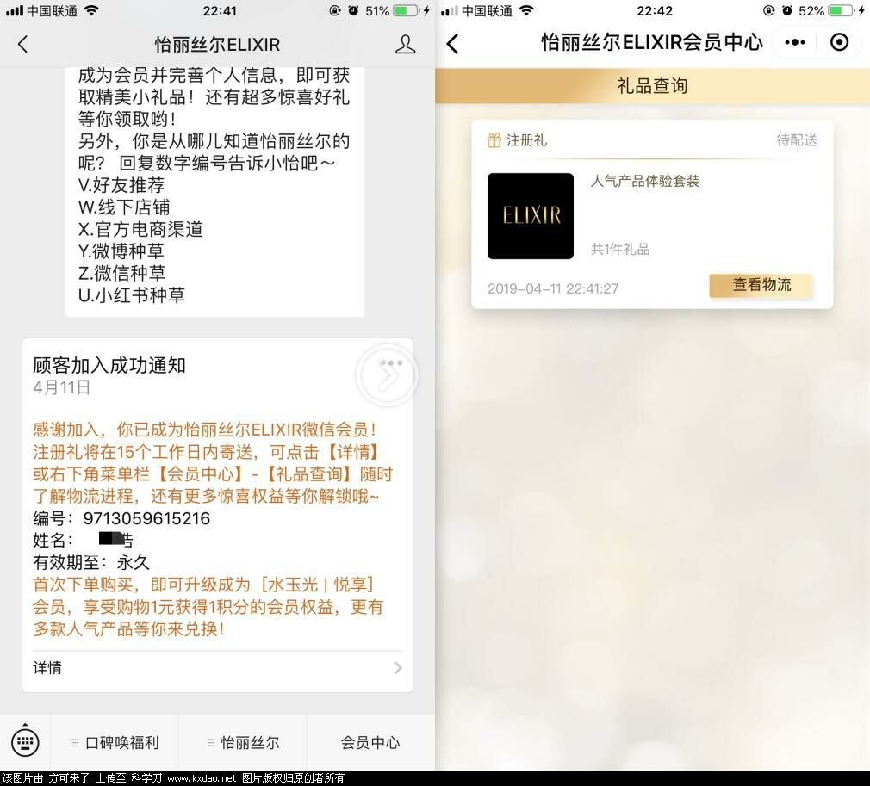The height and width of the screenshot is (786, 870).
Task: Select the member number 9713059615216
Action: [146, 518]
